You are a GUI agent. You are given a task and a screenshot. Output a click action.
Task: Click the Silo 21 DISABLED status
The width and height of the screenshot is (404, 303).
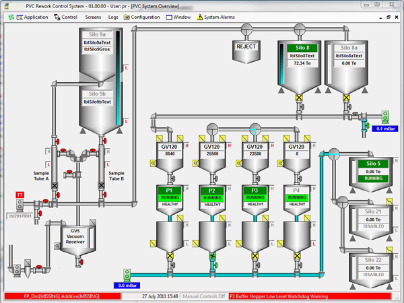pyautogui.click(x=373, y=226)
